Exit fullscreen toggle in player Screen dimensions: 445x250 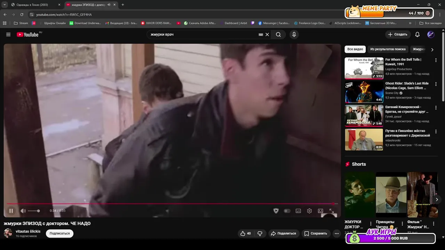[x=332, y=211]
